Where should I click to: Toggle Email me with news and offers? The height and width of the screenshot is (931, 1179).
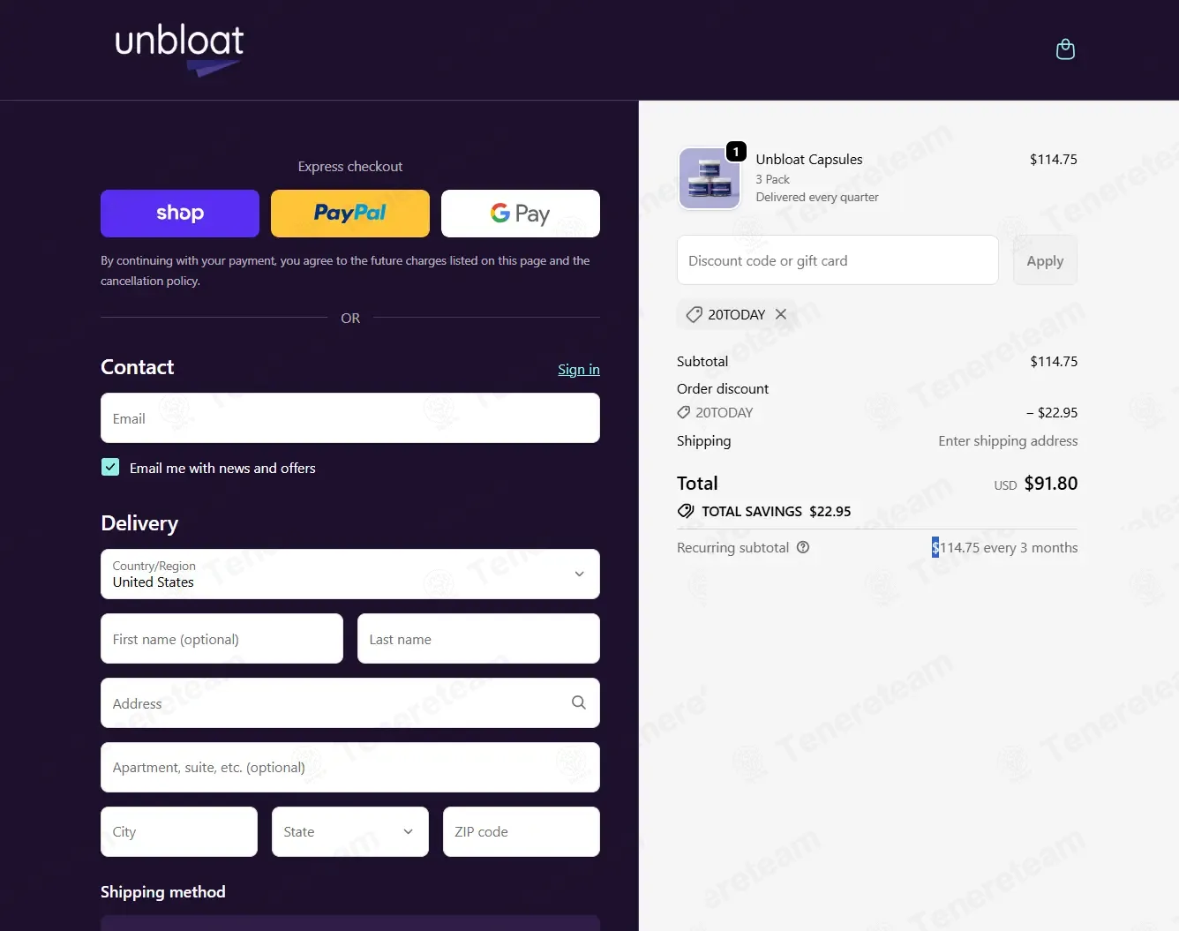[x=110, y=468]
